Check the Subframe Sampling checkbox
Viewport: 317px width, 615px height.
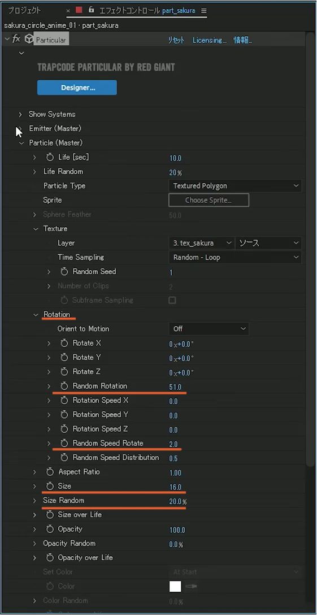172,301
